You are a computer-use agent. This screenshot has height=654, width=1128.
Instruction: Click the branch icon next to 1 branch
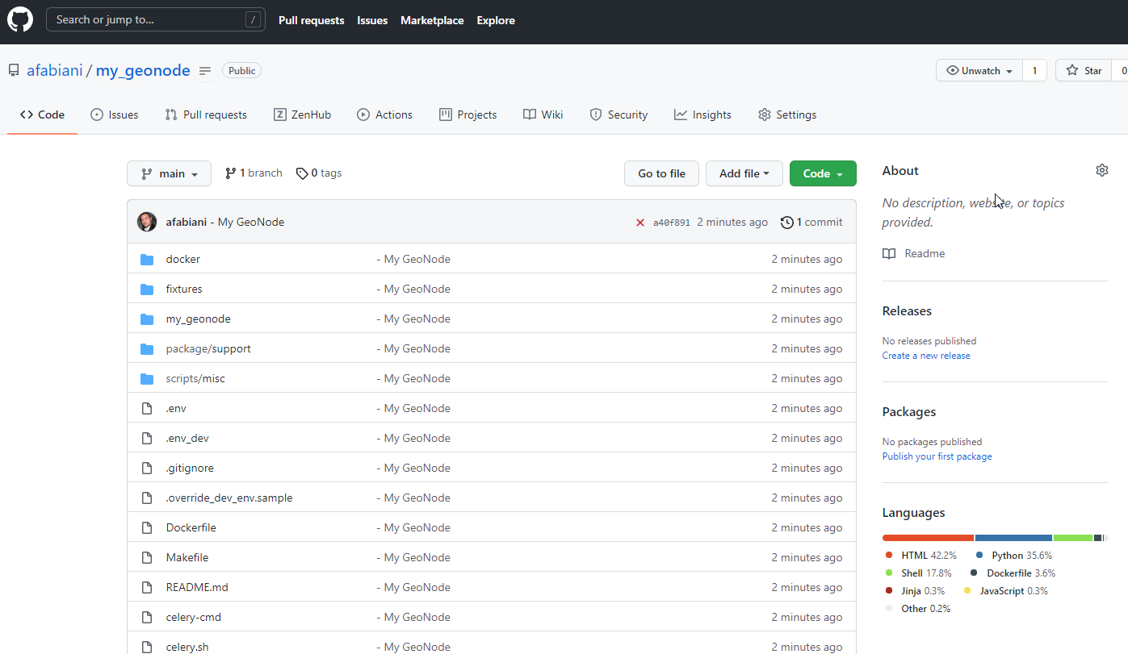pos(230,173)
